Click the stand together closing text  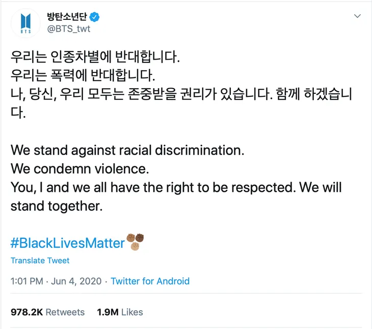tap(57, 206)
